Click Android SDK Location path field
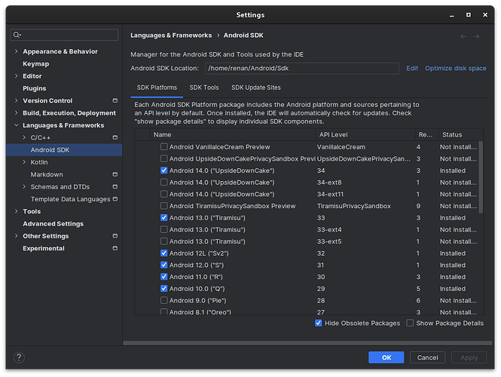Screen dimensions: 501x377 pos(302,69)
